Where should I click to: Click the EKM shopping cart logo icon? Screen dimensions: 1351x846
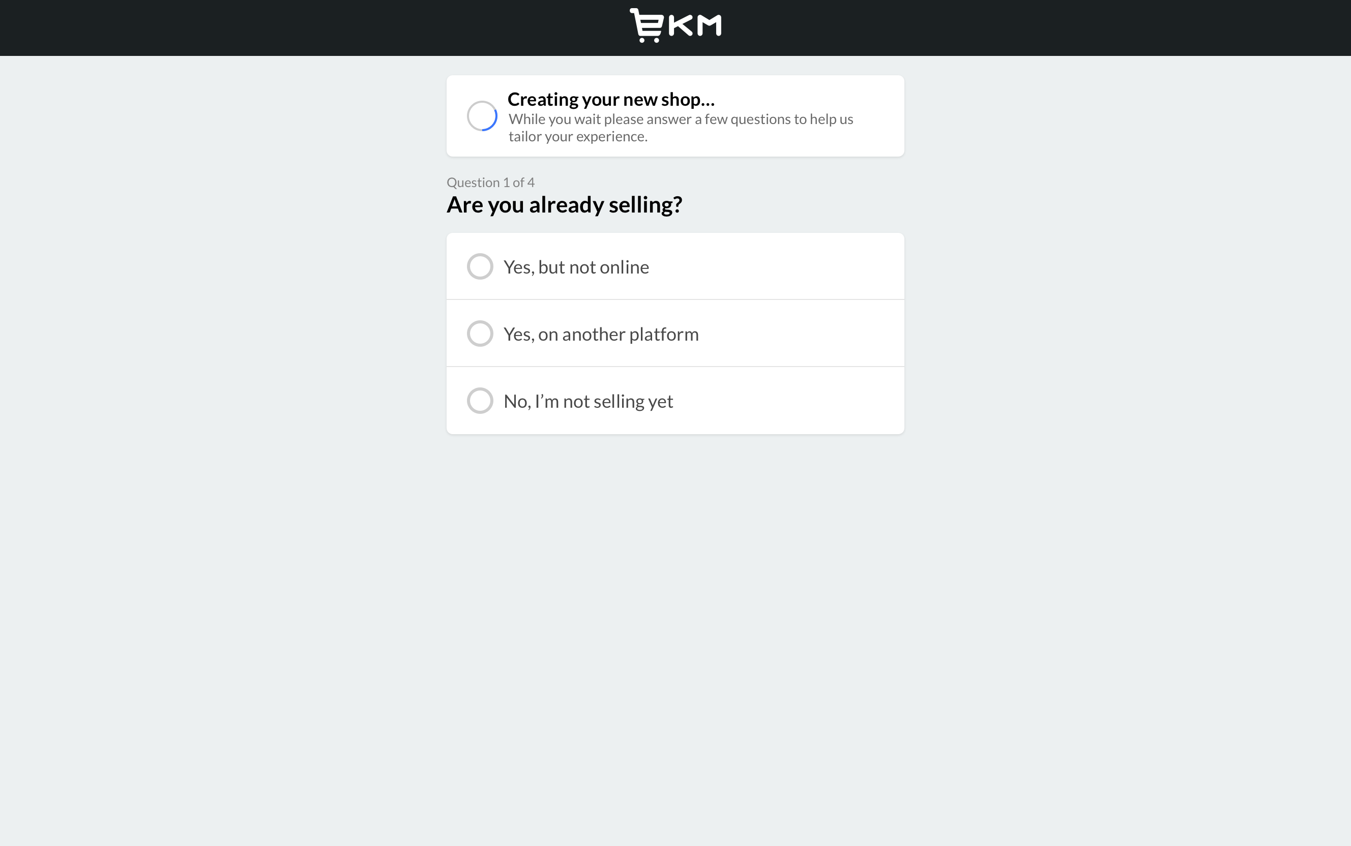(x=647, y=26)
